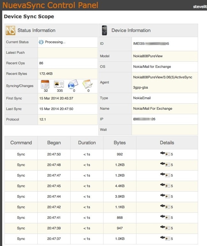
Task: Click the Processing spinner icon
Action: pos(41,42)
